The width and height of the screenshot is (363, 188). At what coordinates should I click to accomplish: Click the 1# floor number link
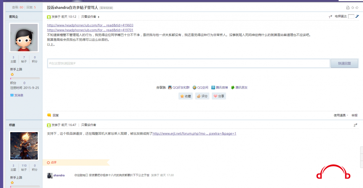pyautogui.click(x=330, y=17)
